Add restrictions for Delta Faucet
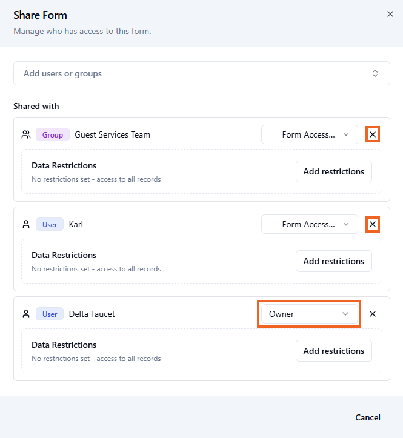The image size is (403, 438). (x=333, y=351)
